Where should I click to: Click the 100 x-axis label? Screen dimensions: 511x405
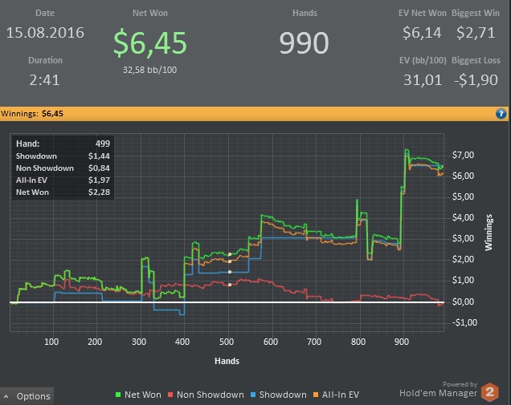tap(51, 342)
